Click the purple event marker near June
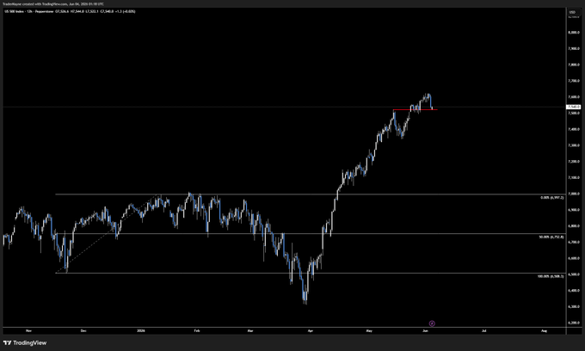585x351 pixels. (x=432, y=323)
